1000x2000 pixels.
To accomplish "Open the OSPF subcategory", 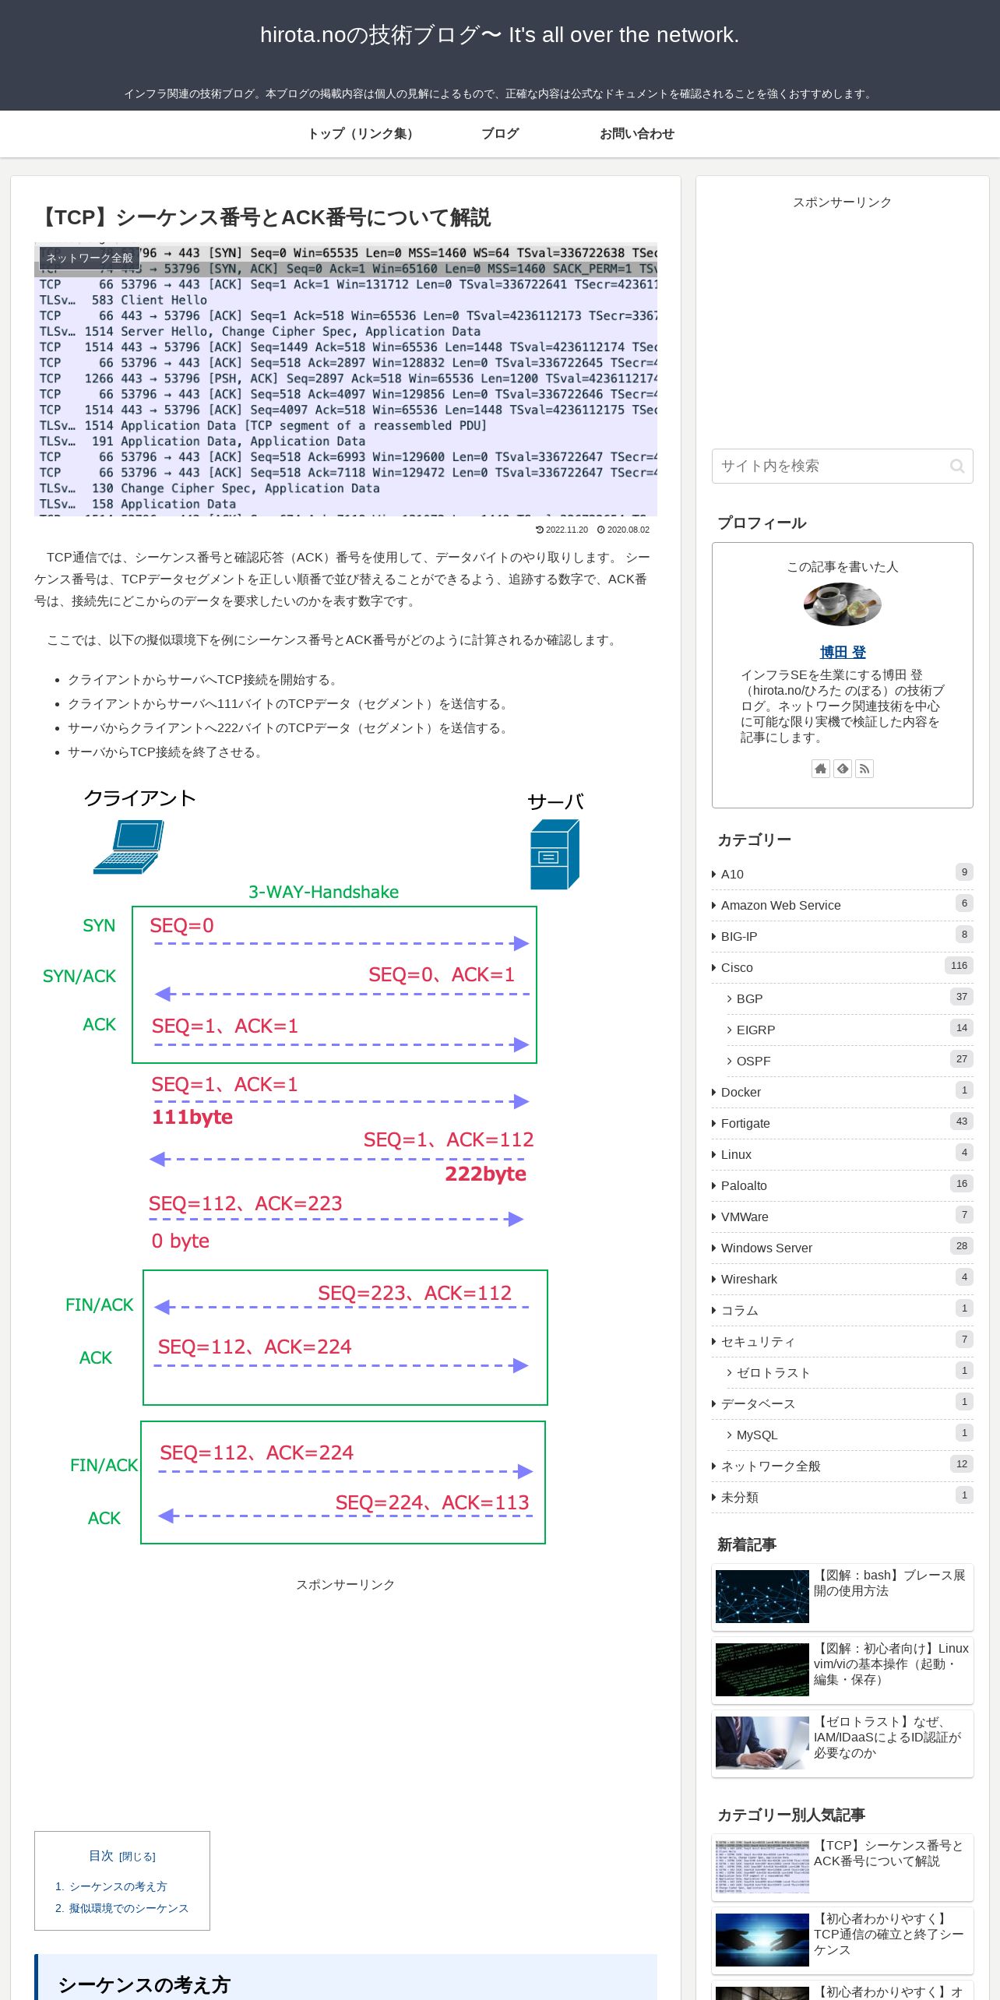I will [x=850, y=1061].
